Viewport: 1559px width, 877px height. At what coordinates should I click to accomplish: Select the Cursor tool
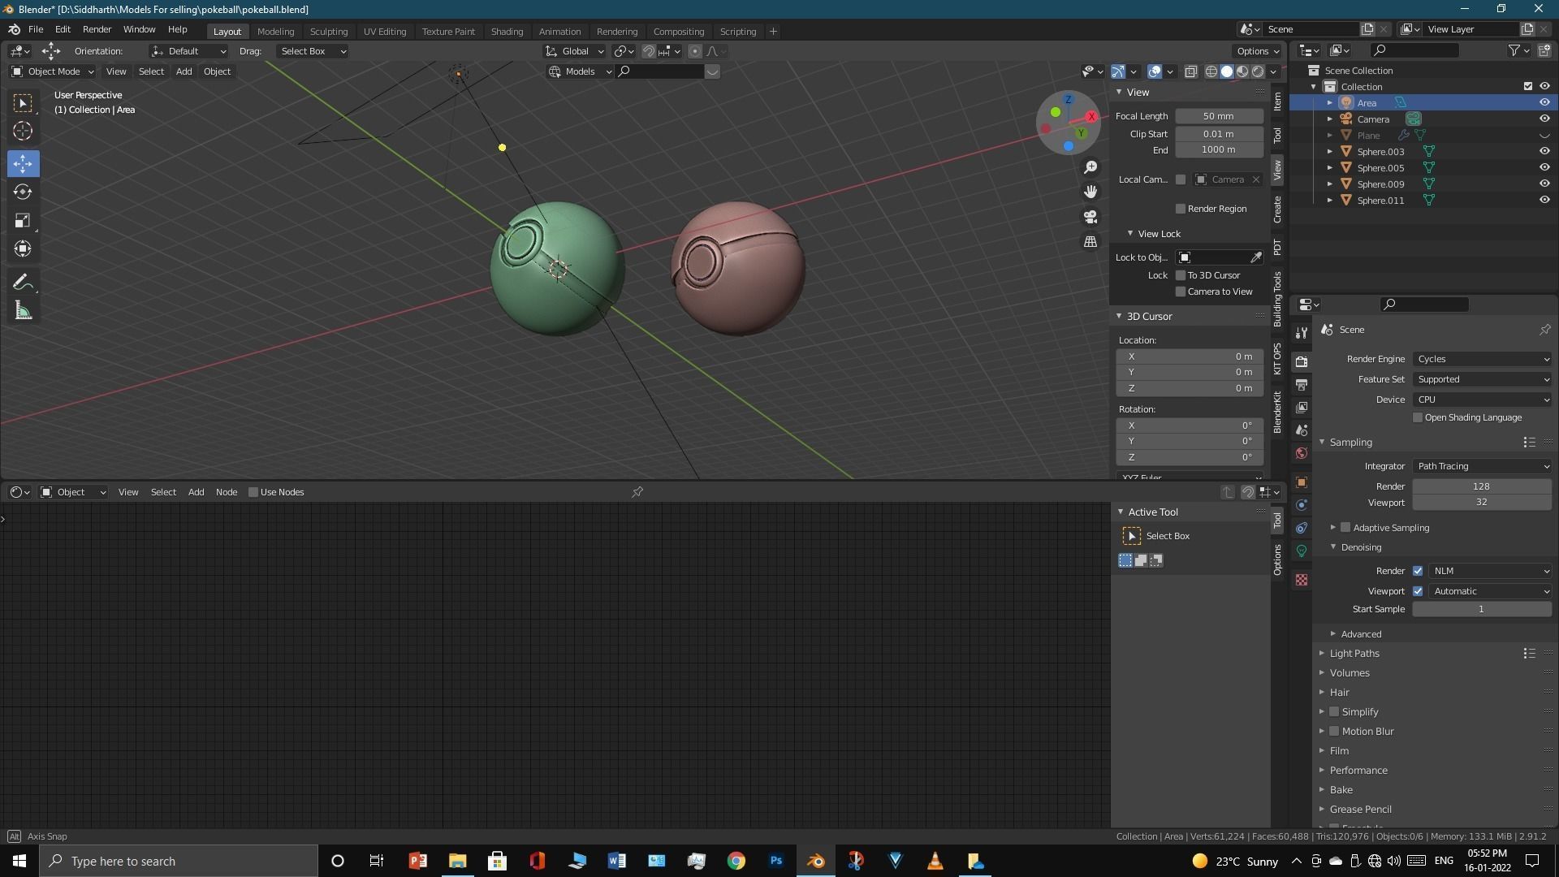pos(23,131)
